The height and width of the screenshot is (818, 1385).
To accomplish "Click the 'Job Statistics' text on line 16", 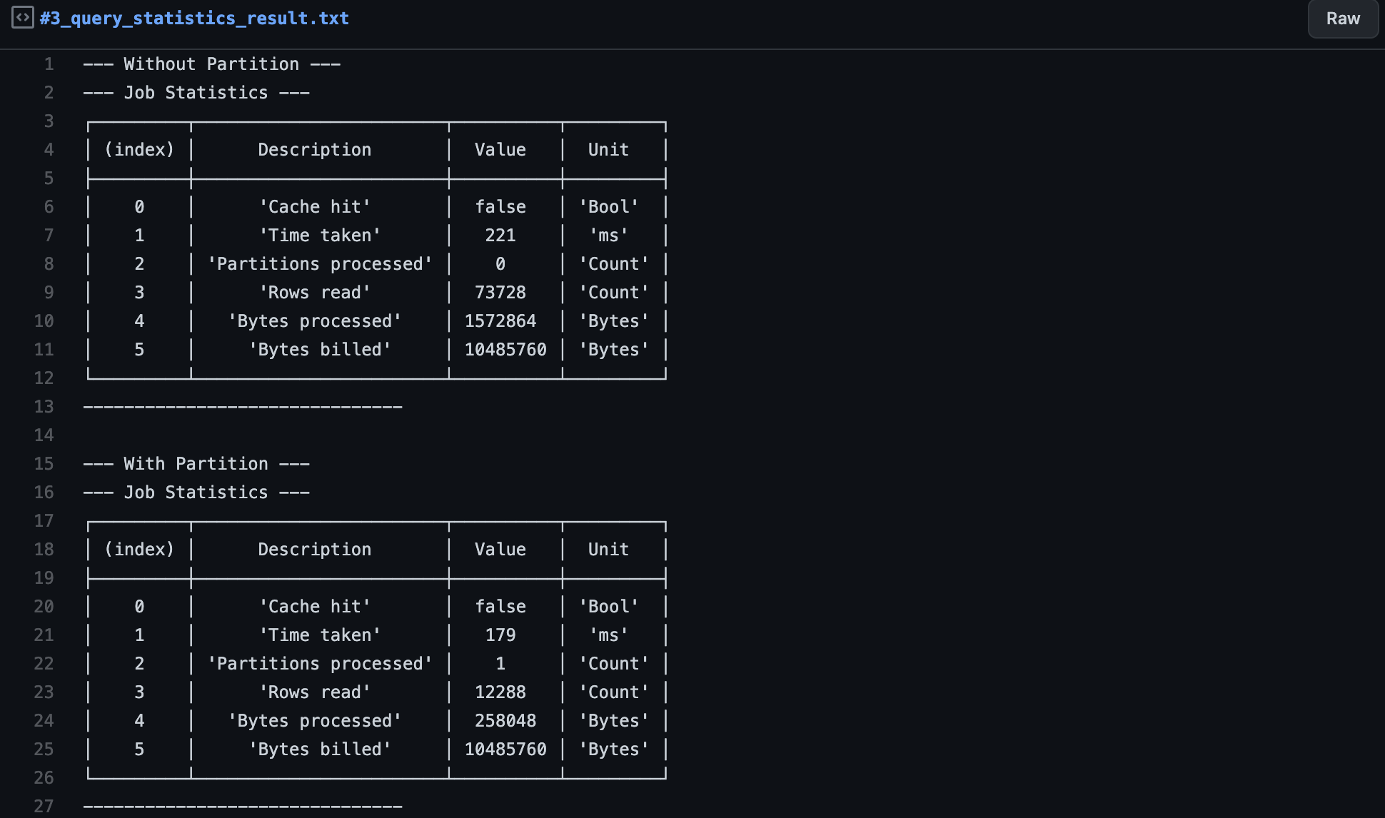I will 196,493.
